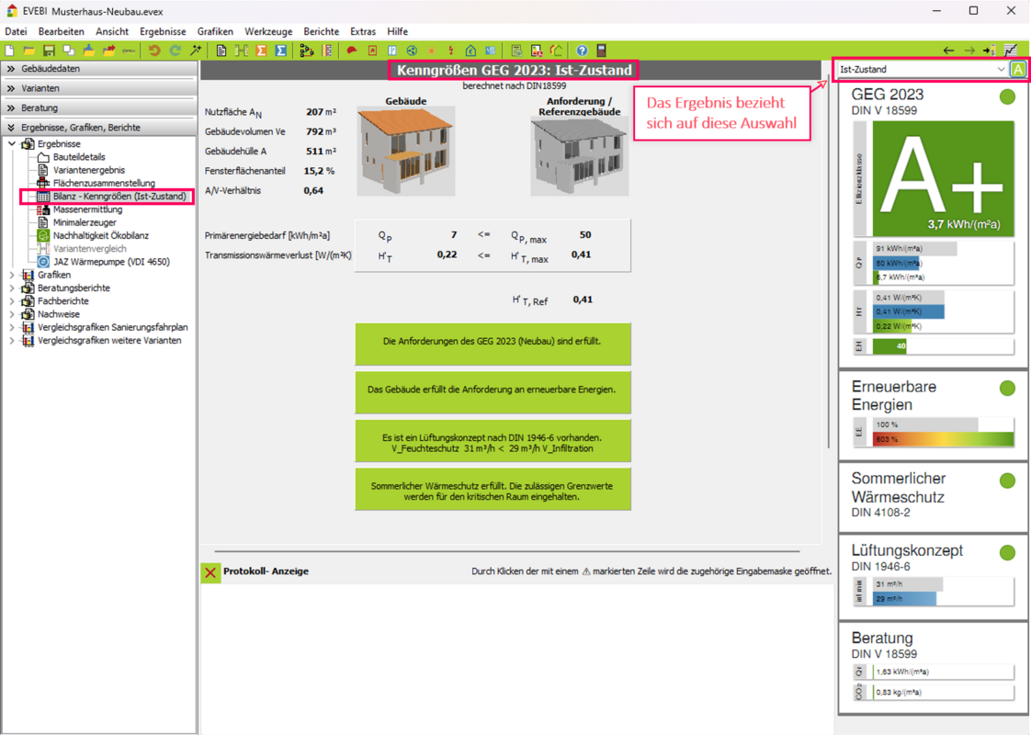Close the Protokoll-Anzeige with red X
The width and height of the screenshot is (1031, 735).
coord(210,572)
